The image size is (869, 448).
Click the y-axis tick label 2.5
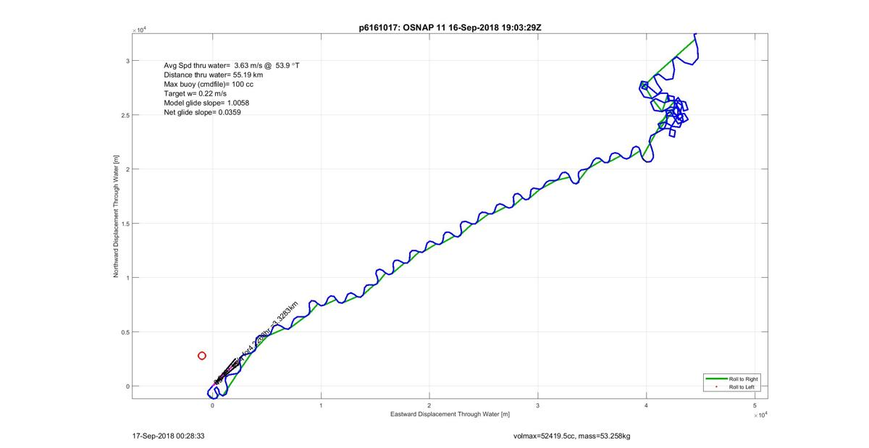(124, 115)
